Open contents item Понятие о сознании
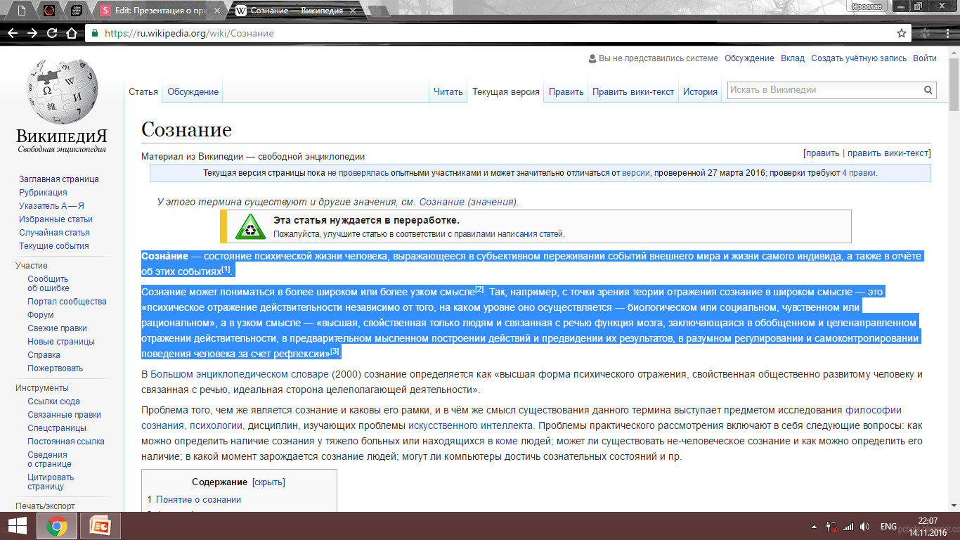 coord(198,500)
